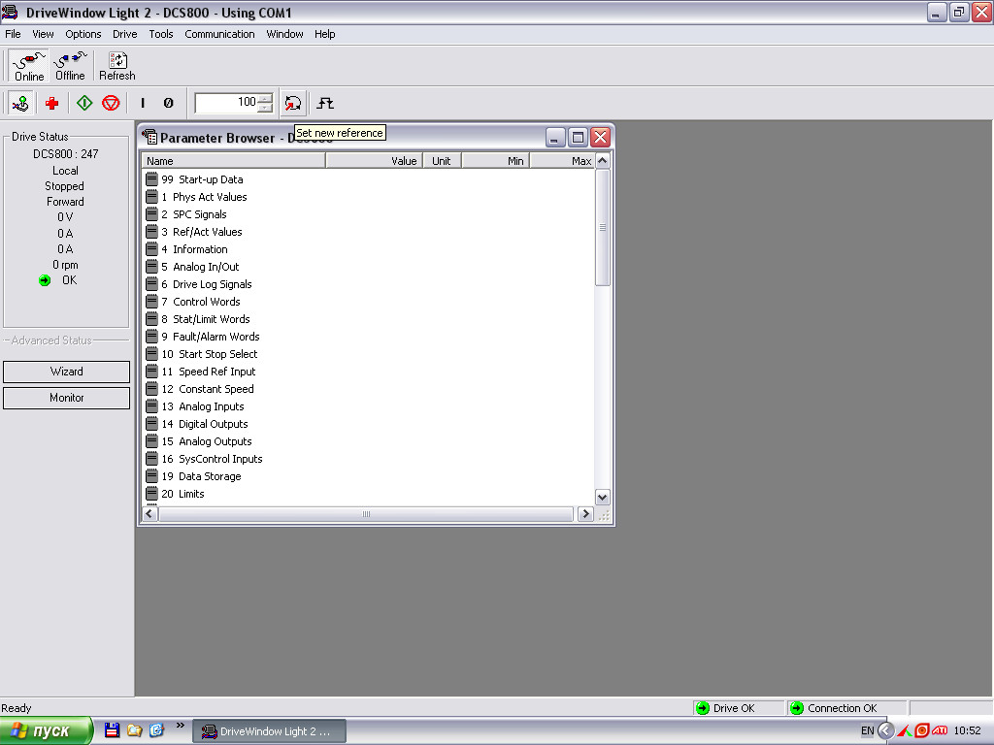
Task: Click the step response icon
Action: [x=325, y=103]
